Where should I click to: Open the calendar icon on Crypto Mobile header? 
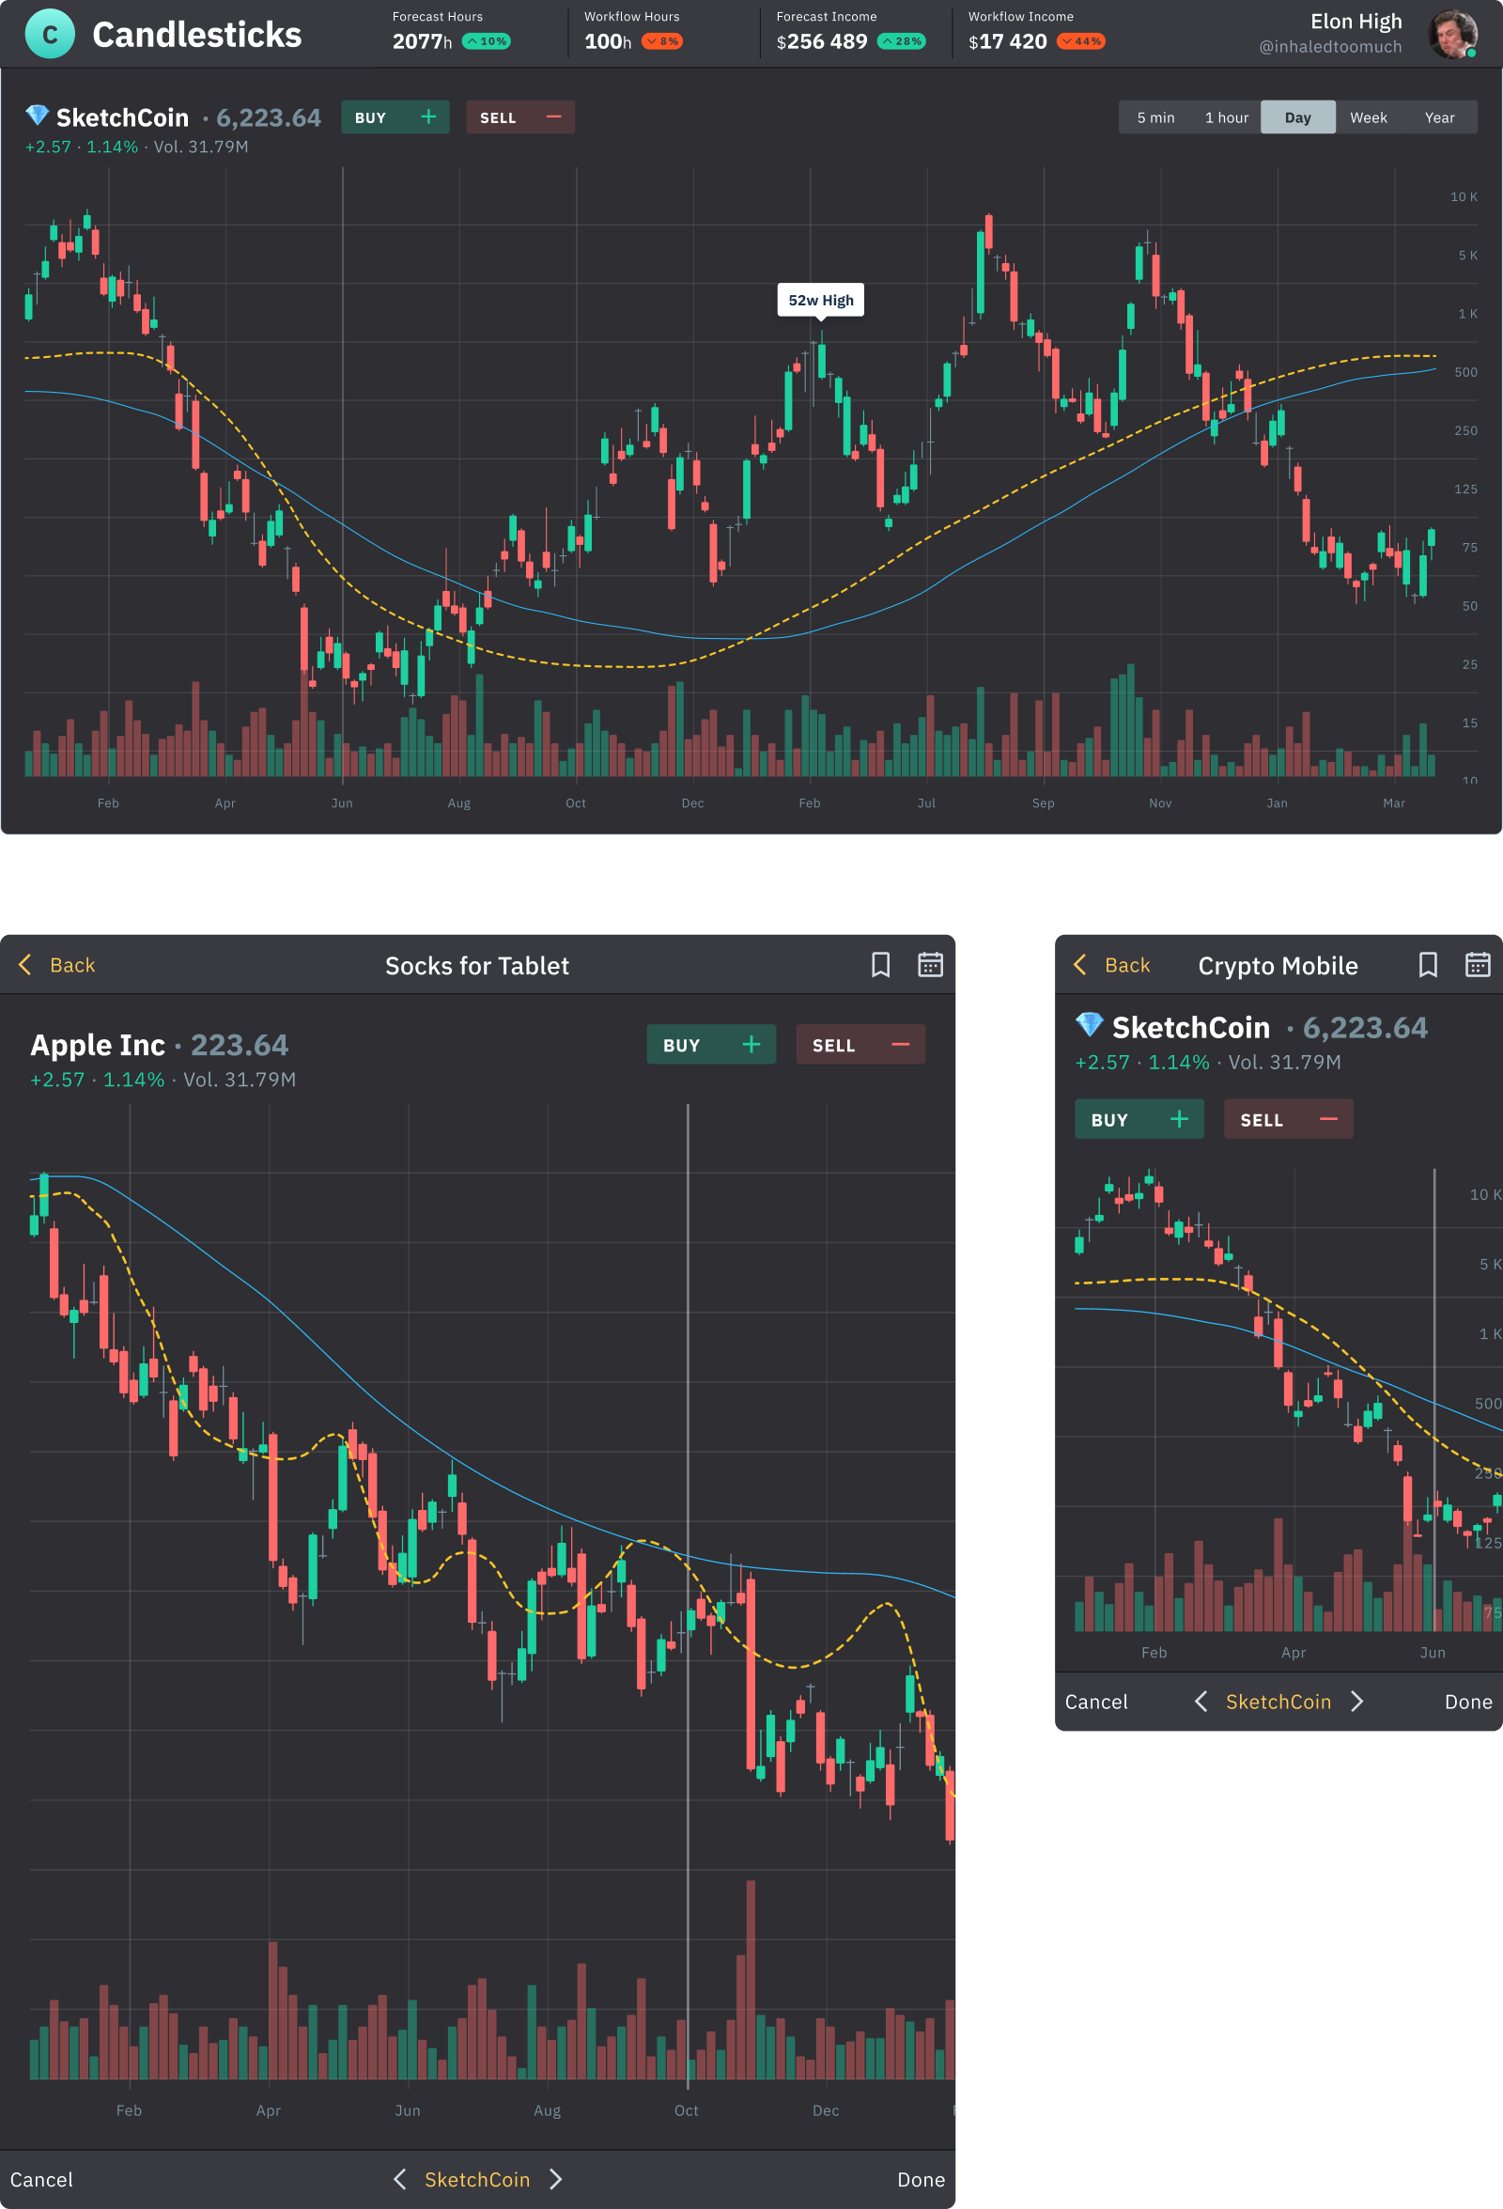coord(1479,965)
